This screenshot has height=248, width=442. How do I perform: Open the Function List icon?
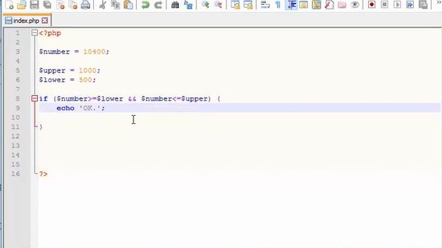click(329, 5)
